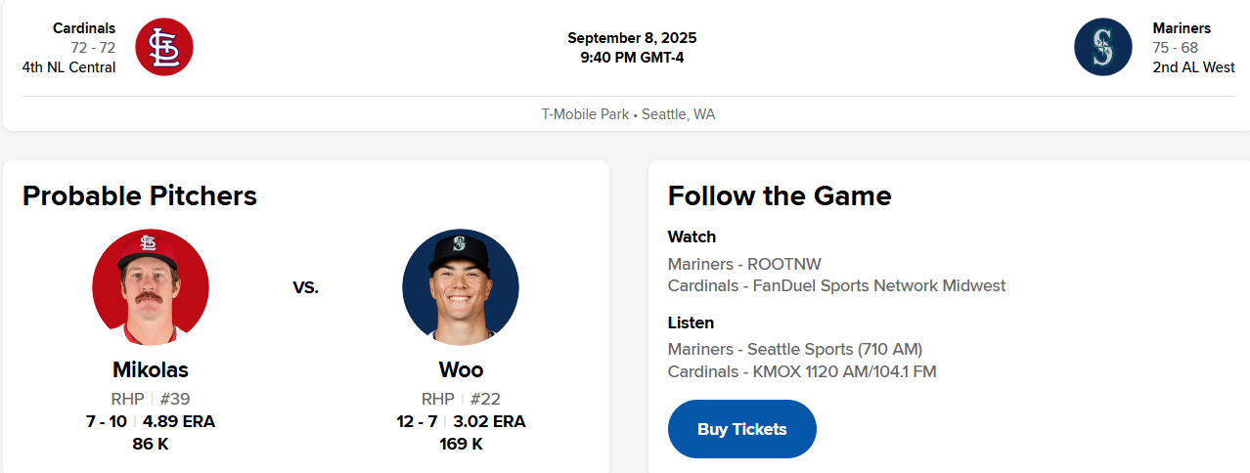Click the Mariners 75 - 68 record
Viewport: 1250px width, 473px height.
pyautogui.click(x=1175, y=48)
